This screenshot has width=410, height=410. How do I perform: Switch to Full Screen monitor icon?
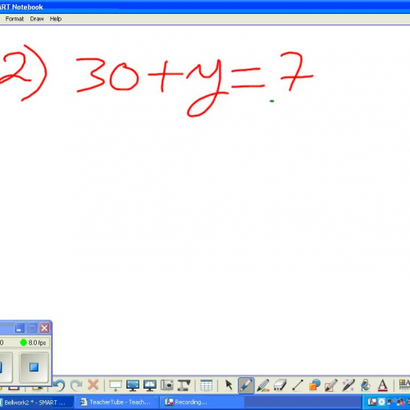pos(133,385)
